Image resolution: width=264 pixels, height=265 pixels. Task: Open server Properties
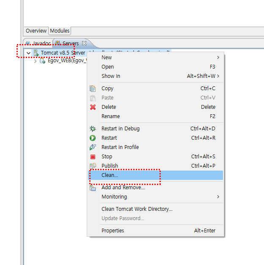(155, 231)
